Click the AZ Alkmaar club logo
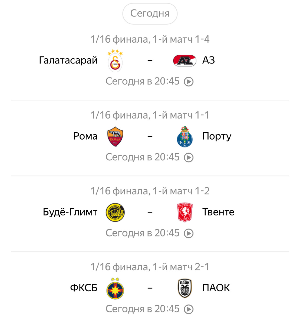 coord(184,61)
